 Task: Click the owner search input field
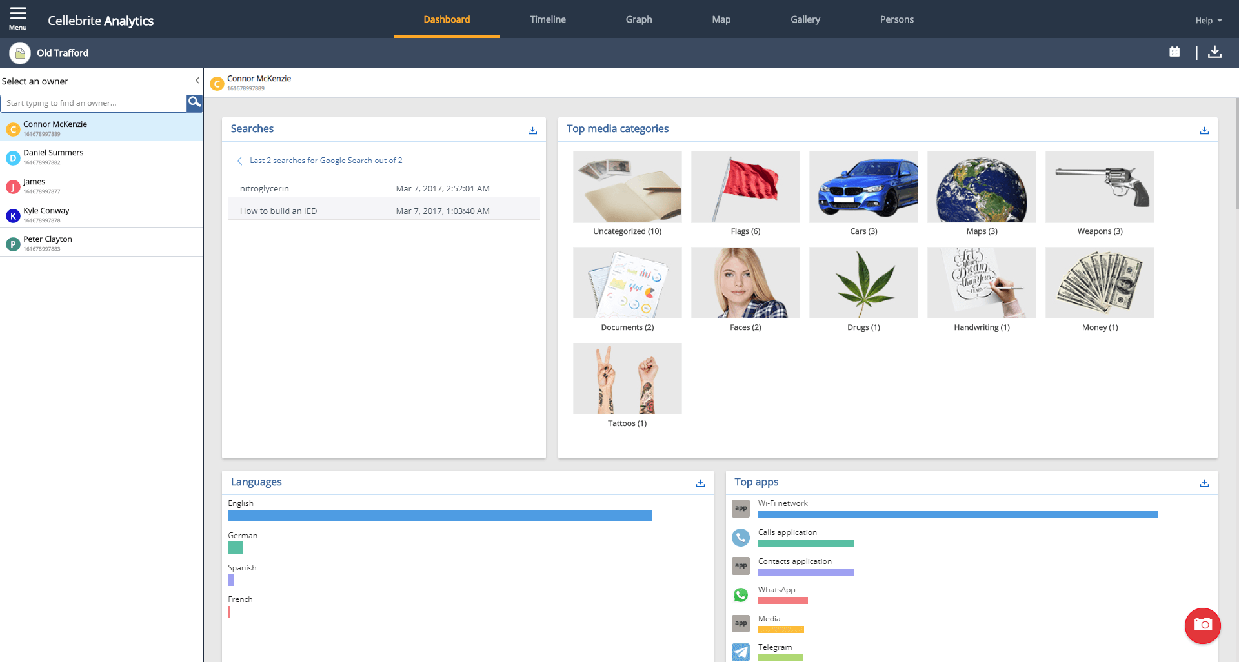coord(94,103)
